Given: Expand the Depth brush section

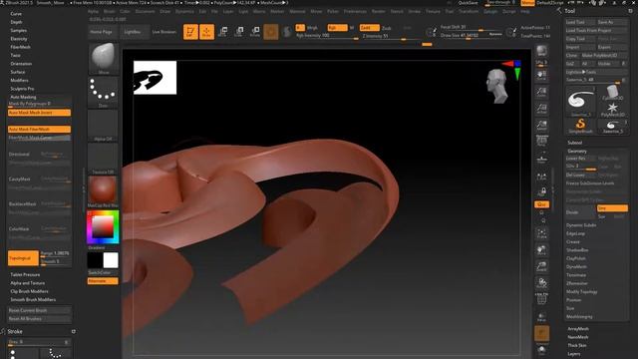Looking at the screenshot, I should (x=16, y=22).
